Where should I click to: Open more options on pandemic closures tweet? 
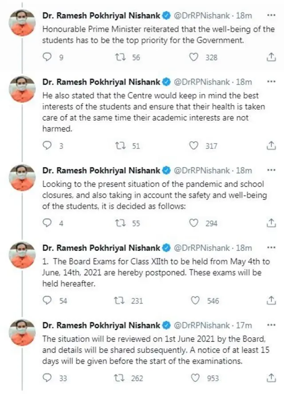click(x=271, y=171)
